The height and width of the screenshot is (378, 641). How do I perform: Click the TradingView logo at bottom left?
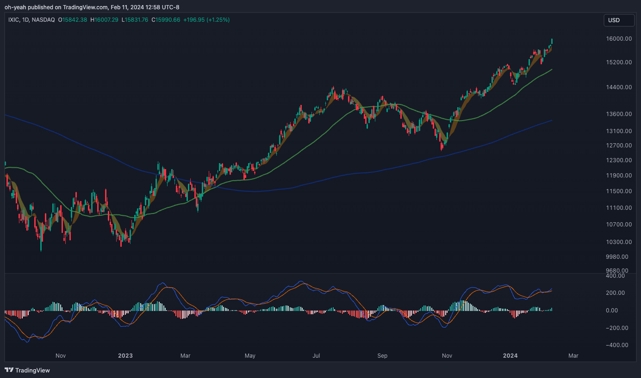27,370
